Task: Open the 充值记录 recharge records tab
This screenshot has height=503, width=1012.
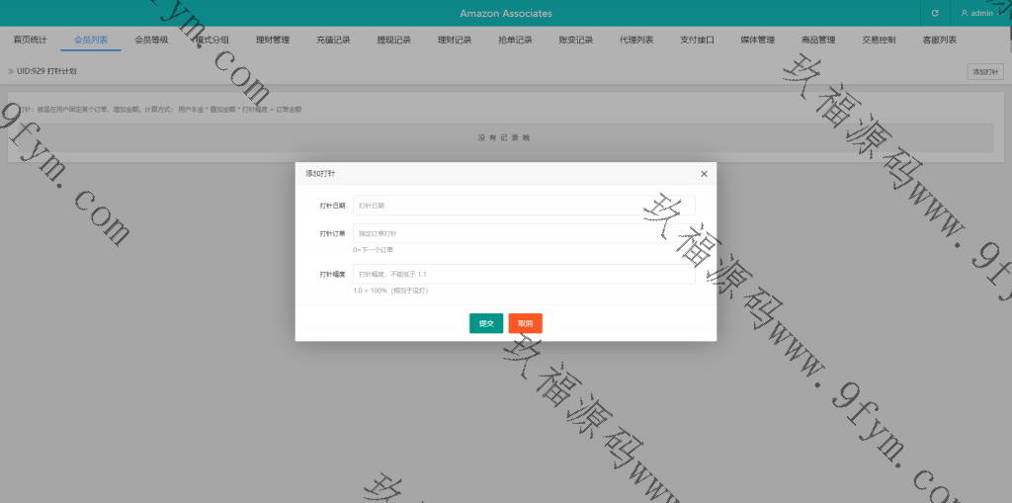Action: 333,41
